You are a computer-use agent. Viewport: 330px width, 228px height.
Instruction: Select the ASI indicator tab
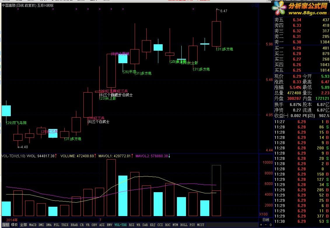click(102, 225)
